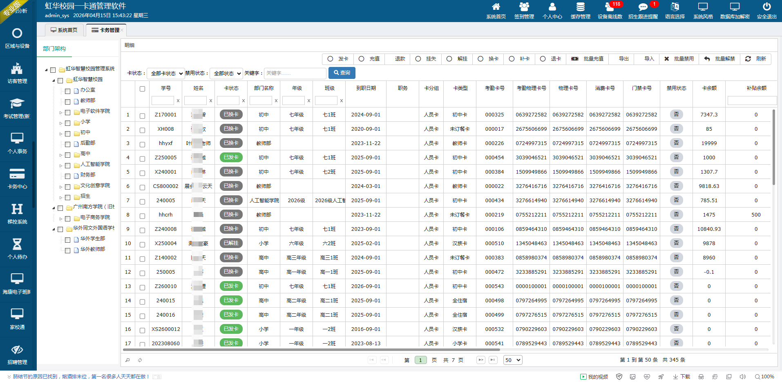Click the 查询 search button
Viewport: 782px width, 382px height.
point(342,73)
